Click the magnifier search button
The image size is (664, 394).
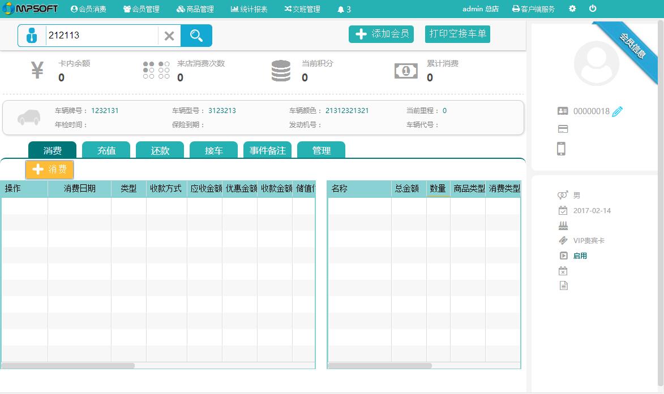[196, 36]
